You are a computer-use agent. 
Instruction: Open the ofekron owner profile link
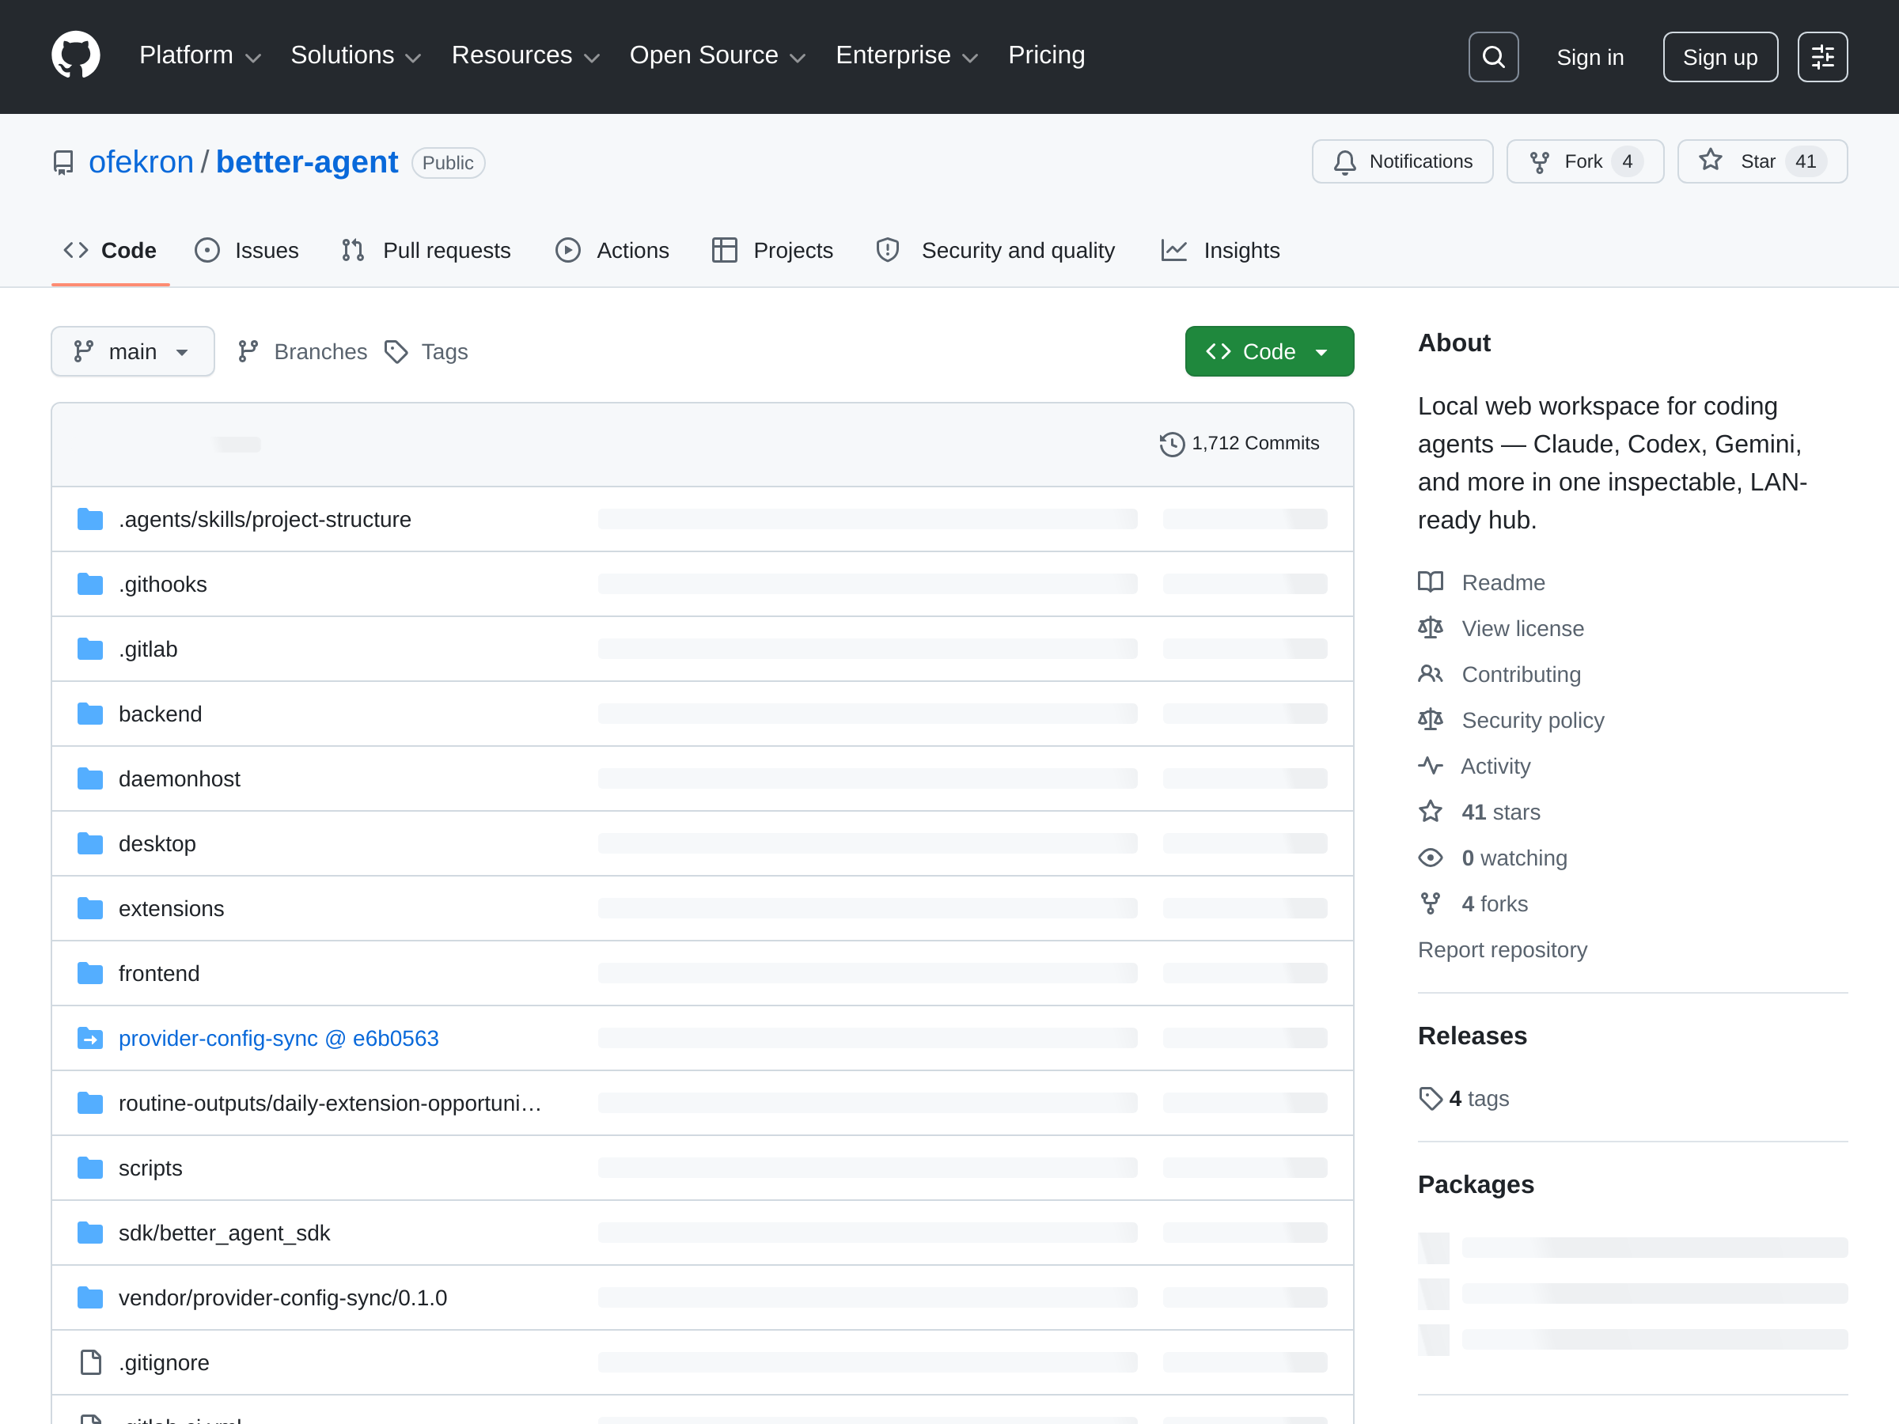coord(141,162)
